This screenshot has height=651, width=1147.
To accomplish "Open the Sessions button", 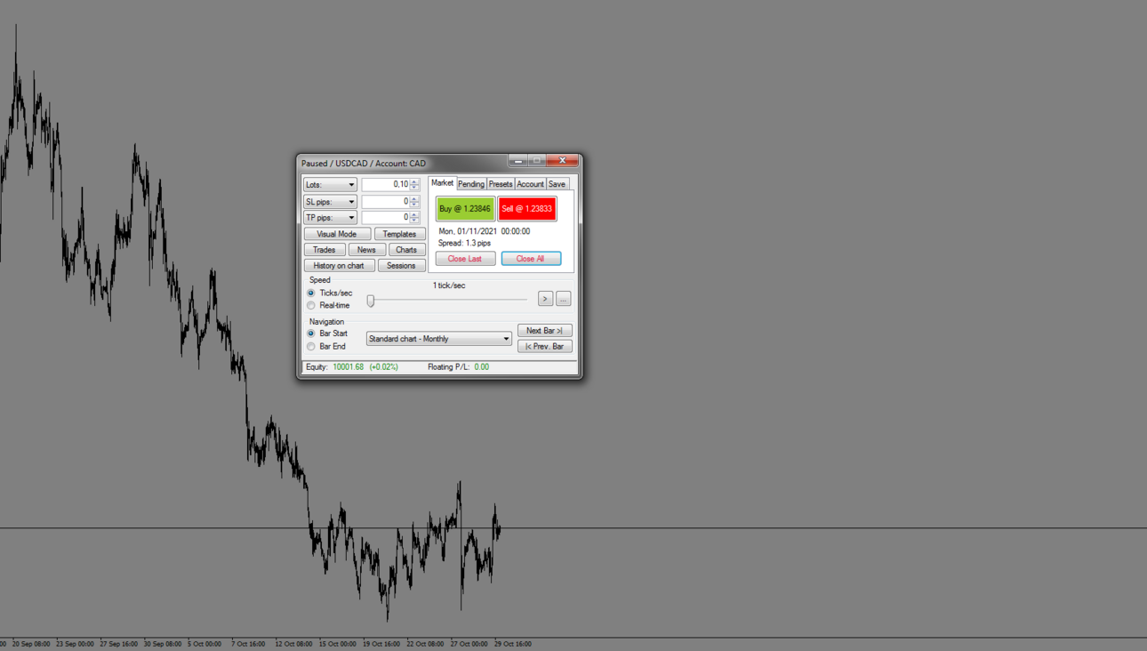I will tap(401, 266).
